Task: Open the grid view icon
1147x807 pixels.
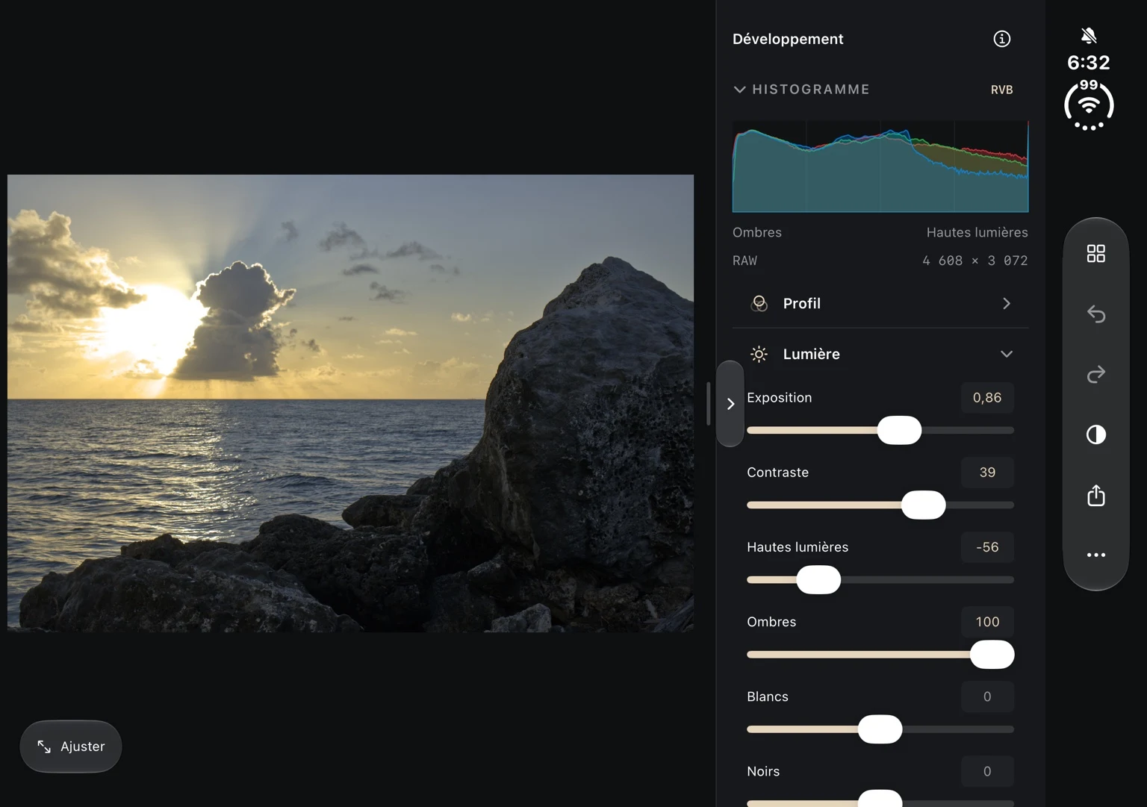Action: [x=1095, y=254]
